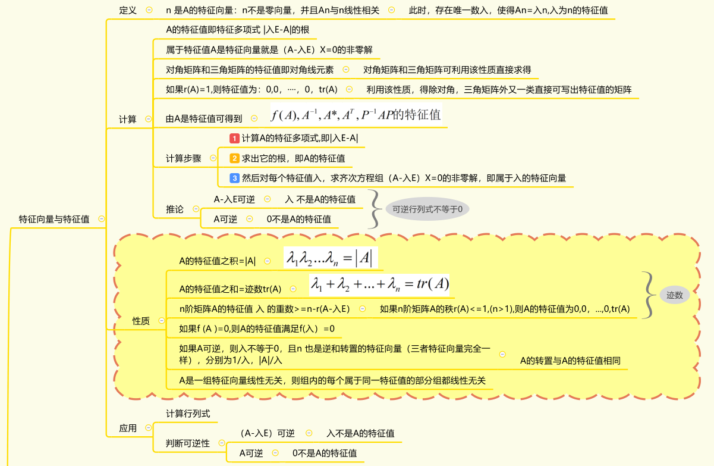The width and height of the screenshot is (714, 466).
Task: Click text '0不是A的特征值' under 判断可逆性
Action: tap(325, 453)
